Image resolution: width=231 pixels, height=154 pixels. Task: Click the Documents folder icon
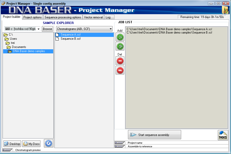pyautogui.click(x=9, y=47)
